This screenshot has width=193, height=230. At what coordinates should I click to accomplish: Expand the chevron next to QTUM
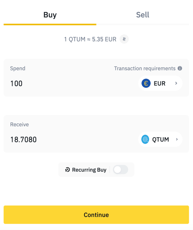pos(177,139)
